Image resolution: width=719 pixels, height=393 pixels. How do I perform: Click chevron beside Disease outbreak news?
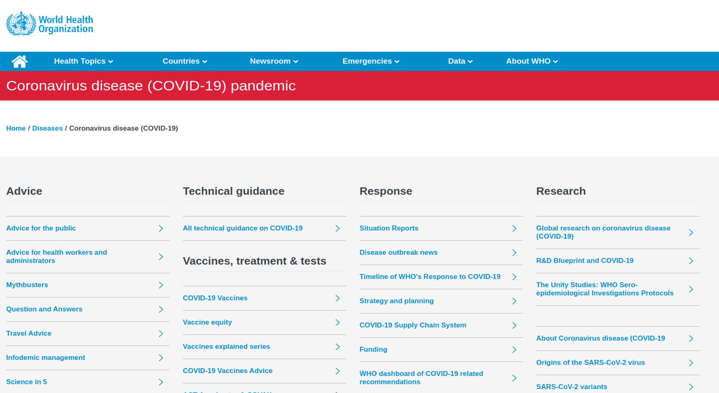click(x=514, y=253)
